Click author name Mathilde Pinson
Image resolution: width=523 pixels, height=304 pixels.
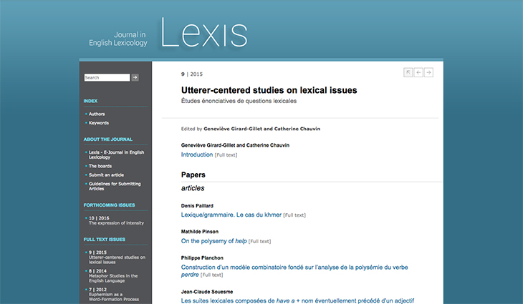(x=200, y=232)
